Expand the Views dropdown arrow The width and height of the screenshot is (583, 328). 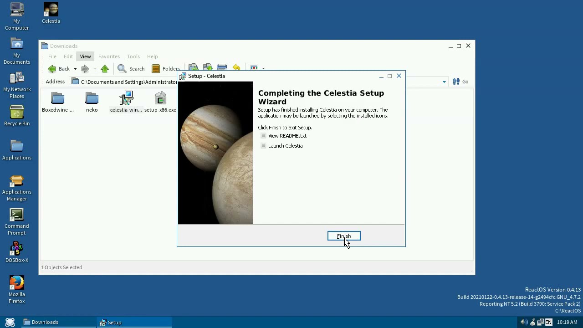tap(263, 68)
